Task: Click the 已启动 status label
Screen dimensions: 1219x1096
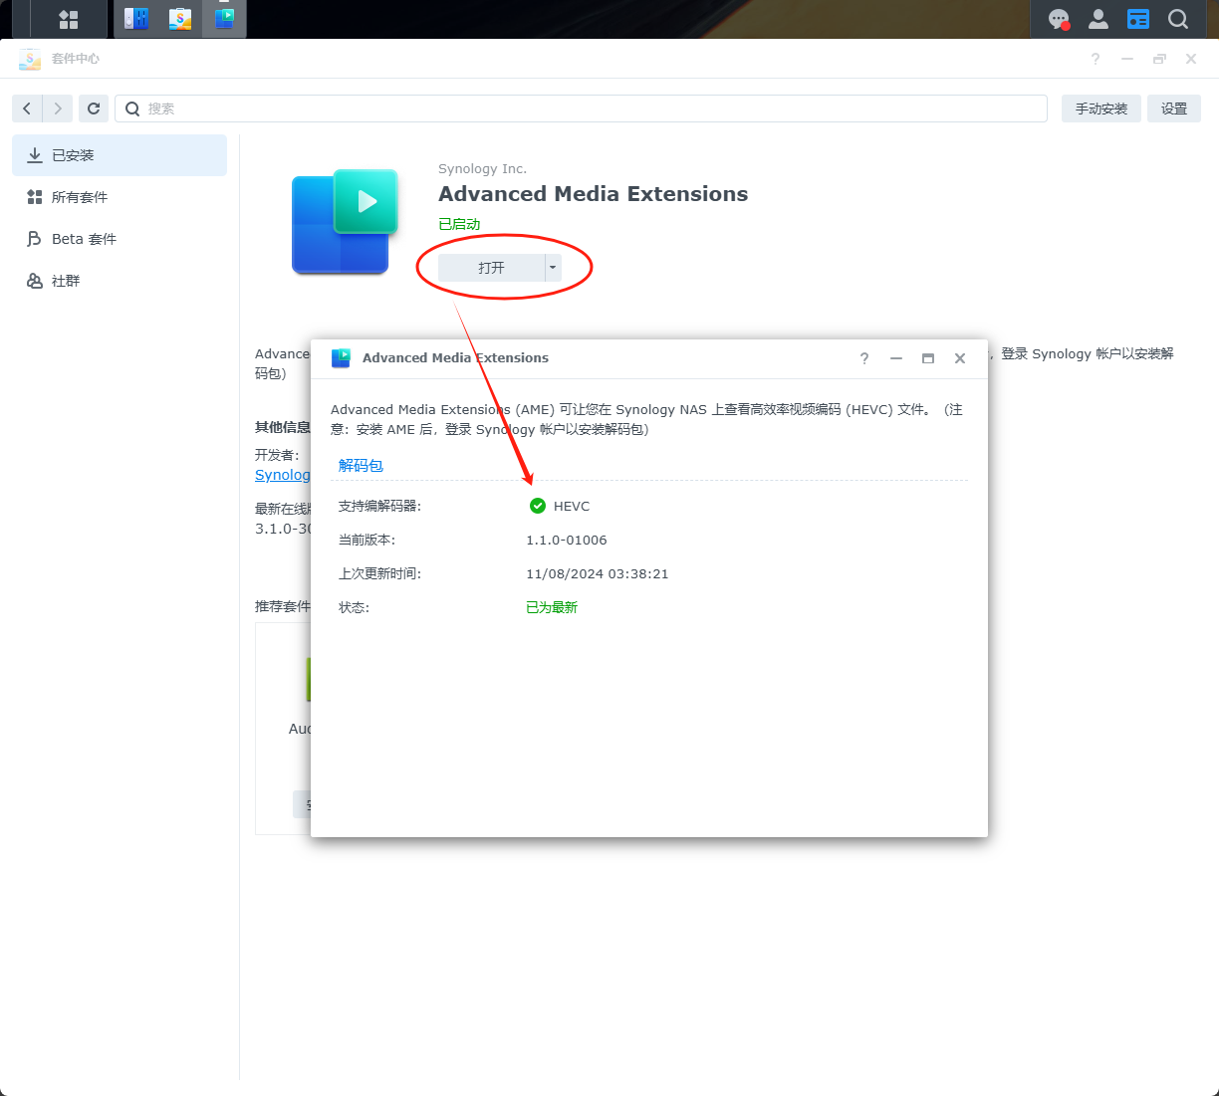Action: coord(459,224)
